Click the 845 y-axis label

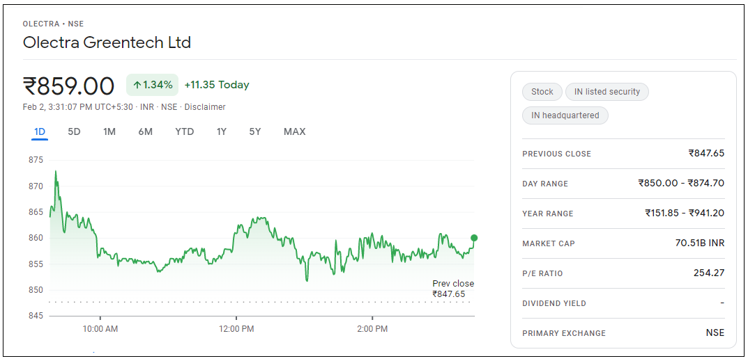pos(36,316)
